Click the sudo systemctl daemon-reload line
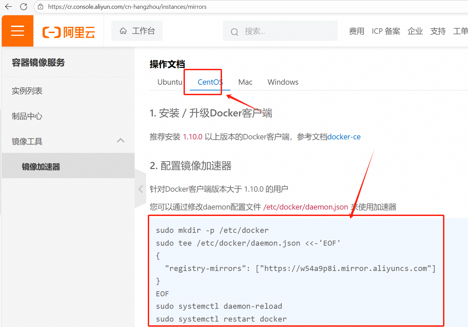Screen dimensions: 468x327 tap(219, 306)
